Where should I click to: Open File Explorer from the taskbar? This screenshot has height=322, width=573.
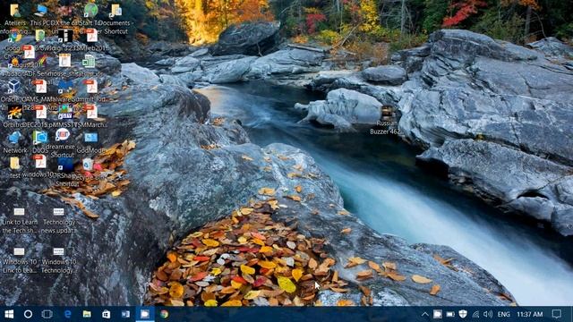(87, 314)
